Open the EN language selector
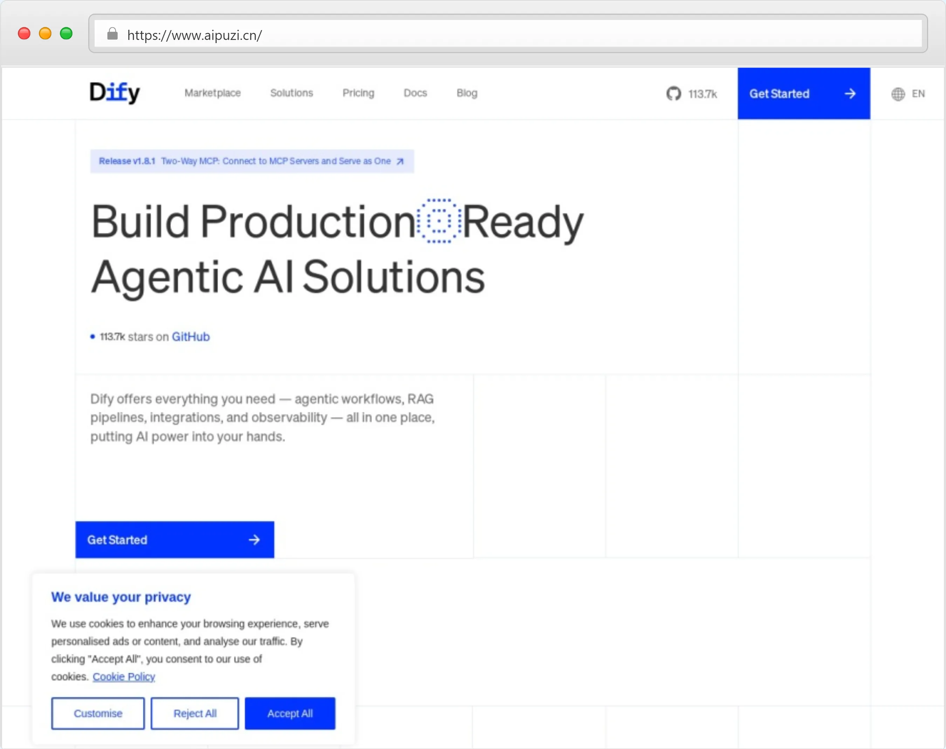Screen dimensions: 946x749 tap(908, 94)
